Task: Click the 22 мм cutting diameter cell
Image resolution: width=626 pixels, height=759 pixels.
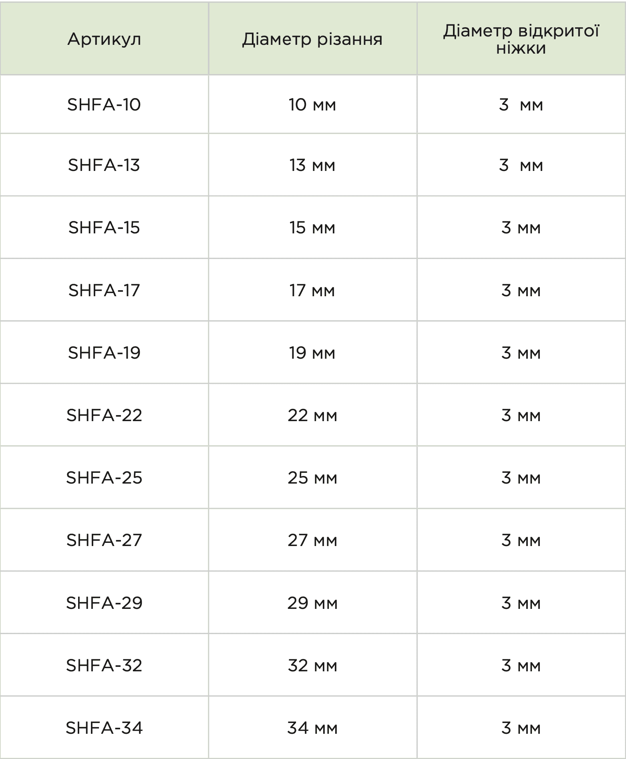Action: pos(312,415)
